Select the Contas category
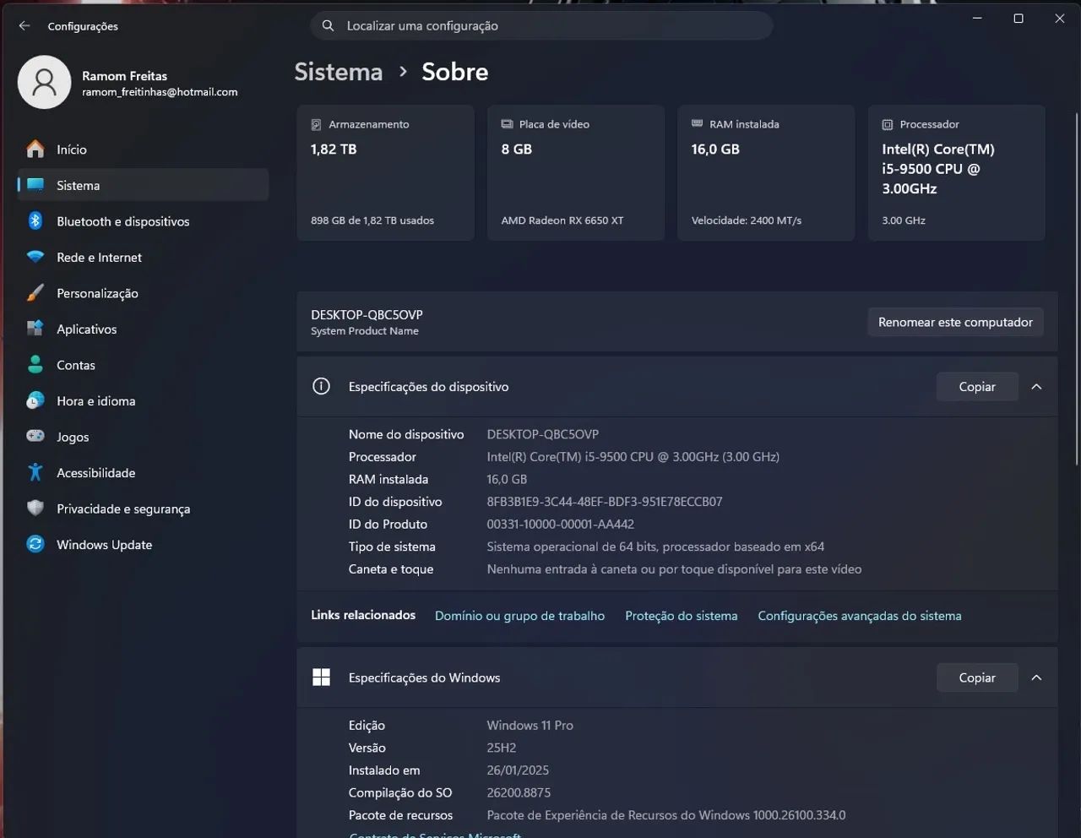1081x838 pixels. coord(143,365)
